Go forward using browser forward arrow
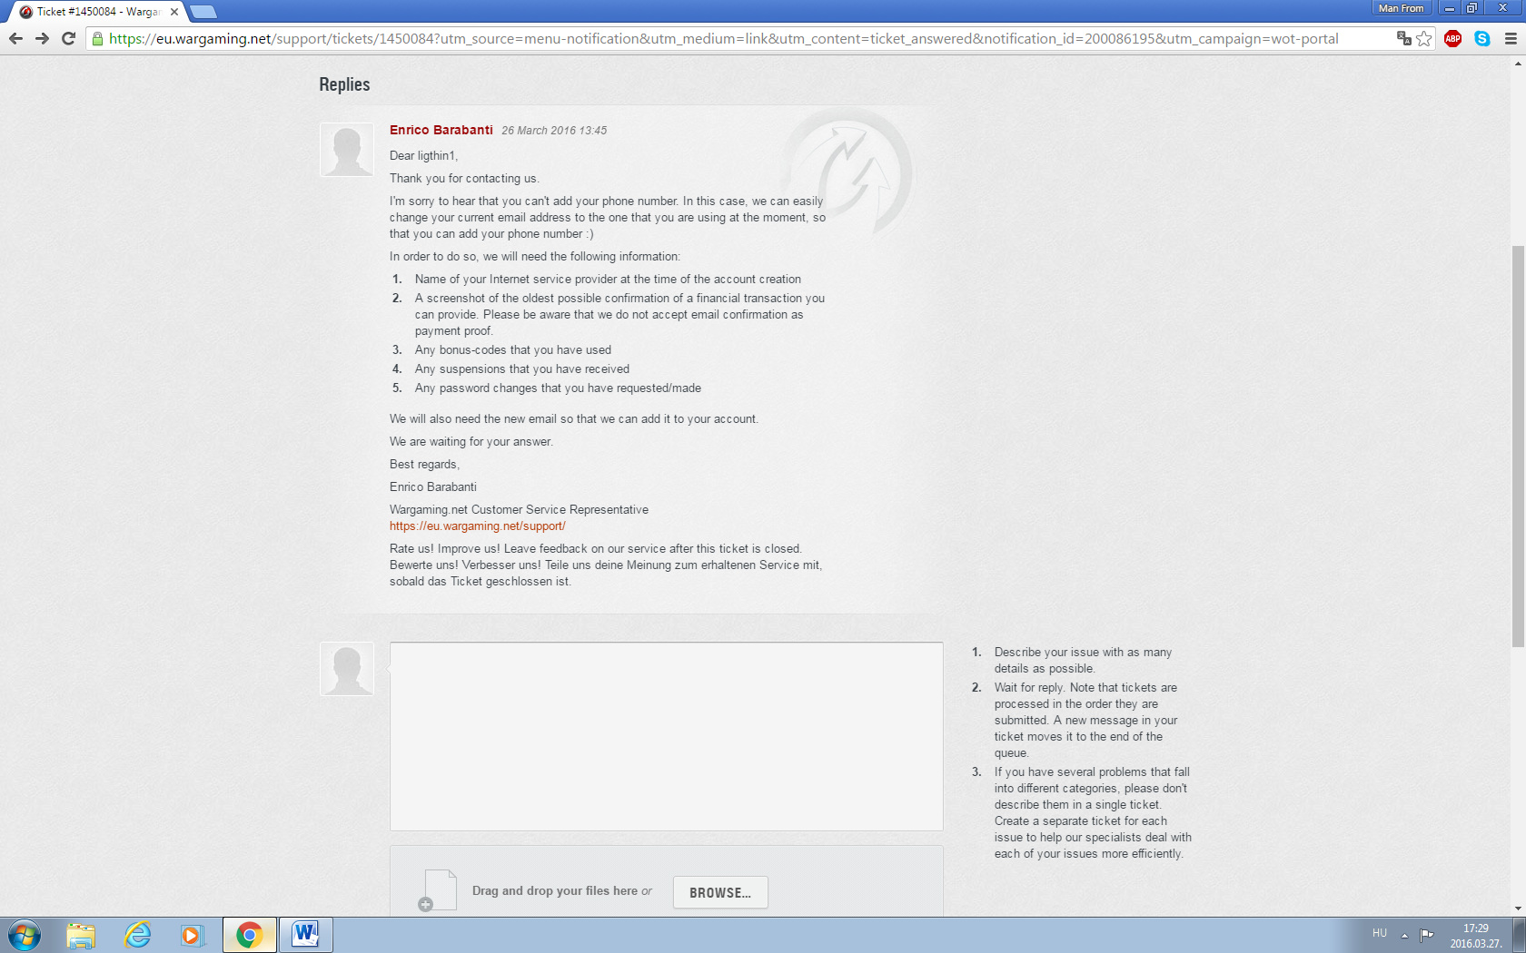 (42, 38)
